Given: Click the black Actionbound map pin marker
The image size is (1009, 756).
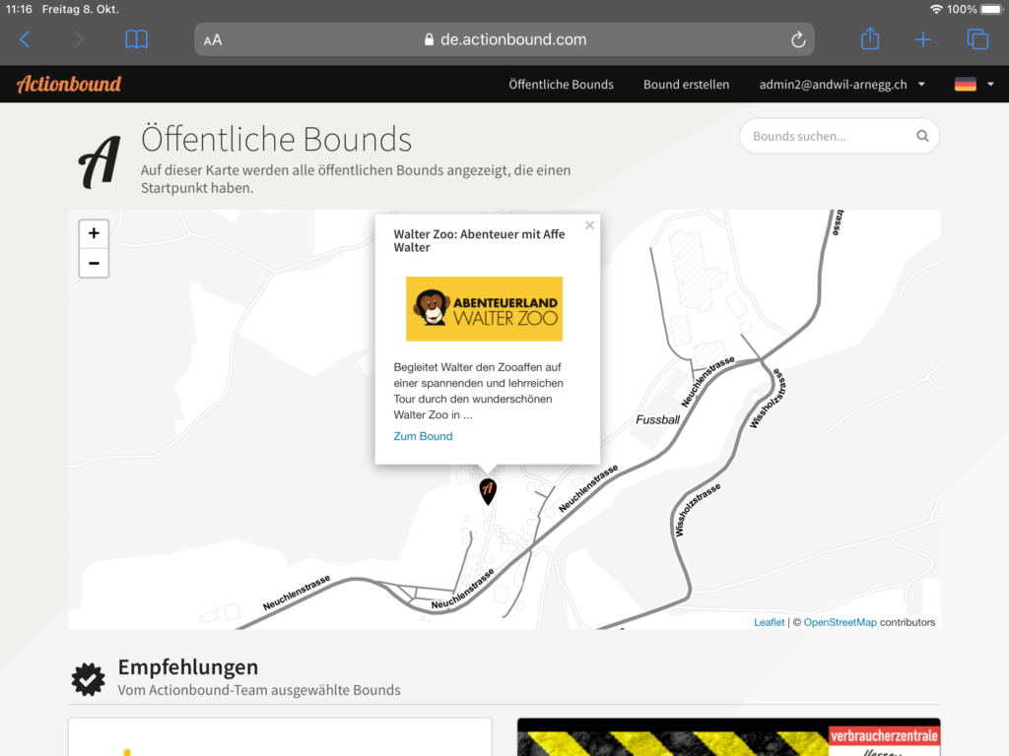Looking at the screenshot, I should point(488,490).
